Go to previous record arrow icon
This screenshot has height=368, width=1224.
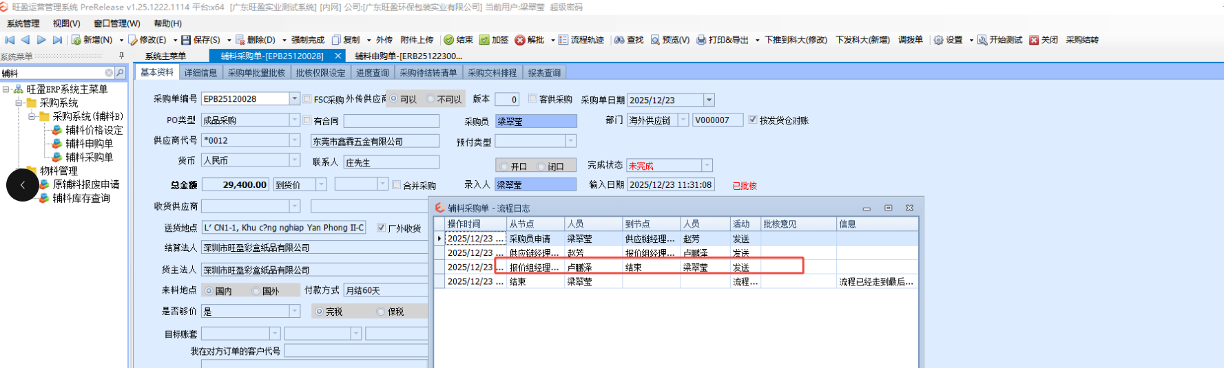25,40
